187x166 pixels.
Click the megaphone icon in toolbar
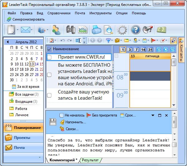coord(147,30)
